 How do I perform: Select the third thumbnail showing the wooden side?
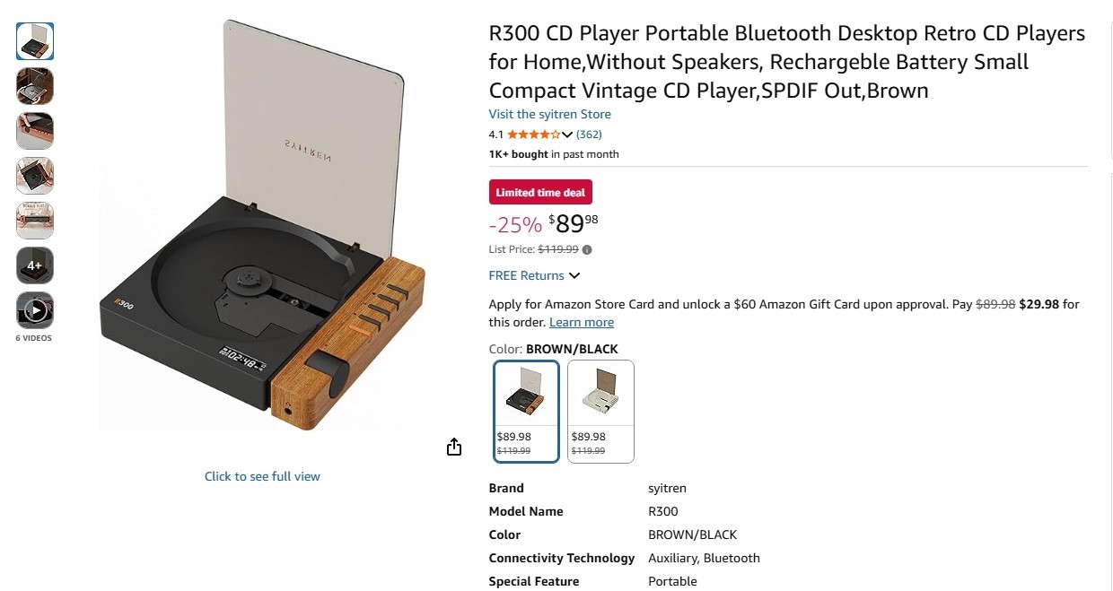click(x=35, y=131)
